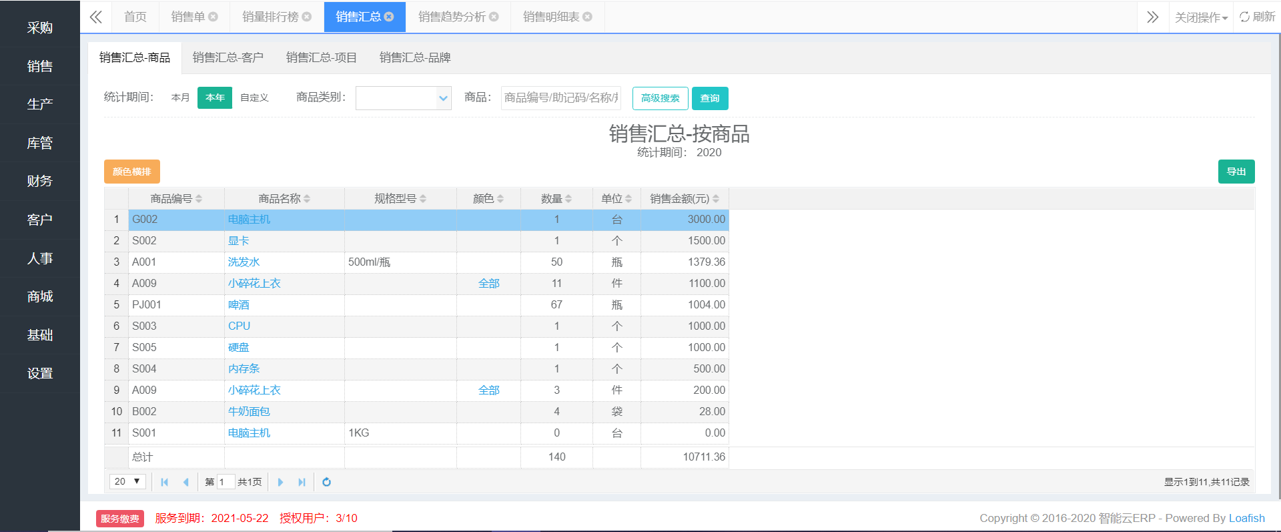The width and height of the screenshot is (1281, 532).
Task: Switch to 销售汇总-品牌 sub-tab
Action: (x=415, y=58)
